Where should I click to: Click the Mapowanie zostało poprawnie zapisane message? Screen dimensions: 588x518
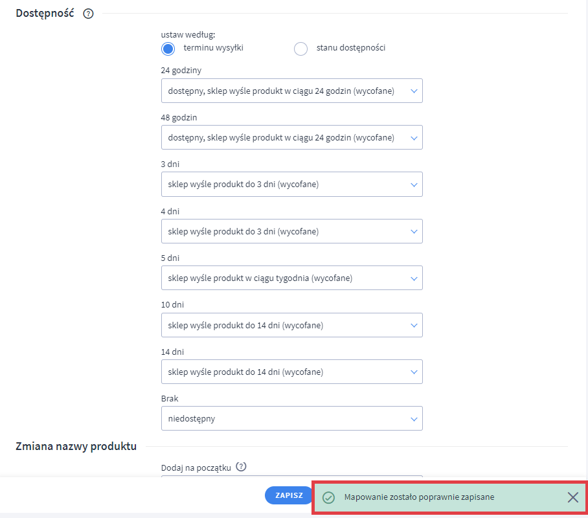[419, 497]
